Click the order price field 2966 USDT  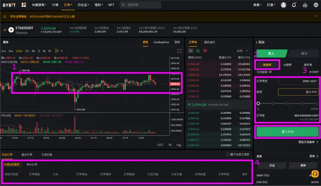tap(298, 81)
